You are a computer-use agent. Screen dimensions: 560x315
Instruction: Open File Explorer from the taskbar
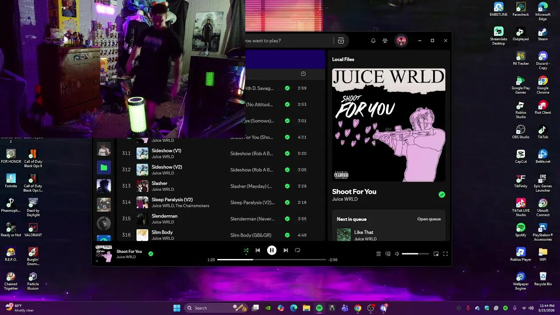tap(306, 308)
